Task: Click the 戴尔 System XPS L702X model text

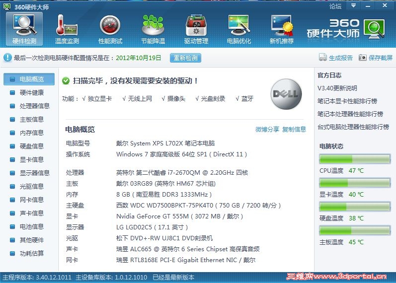Action: [165, 143]
